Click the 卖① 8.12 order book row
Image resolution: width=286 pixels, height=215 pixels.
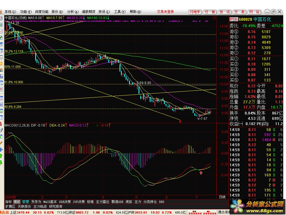point(256,53)
